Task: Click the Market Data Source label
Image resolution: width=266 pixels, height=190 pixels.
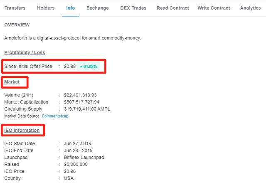Action: [22, 116]
